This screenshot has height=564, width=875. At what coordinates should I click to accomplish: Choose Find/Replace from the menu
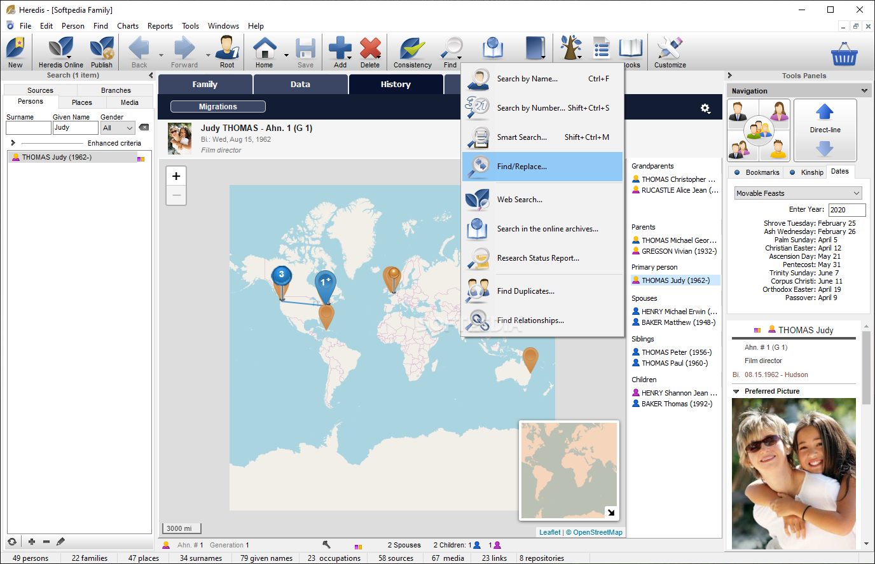(x=542, y=167)
